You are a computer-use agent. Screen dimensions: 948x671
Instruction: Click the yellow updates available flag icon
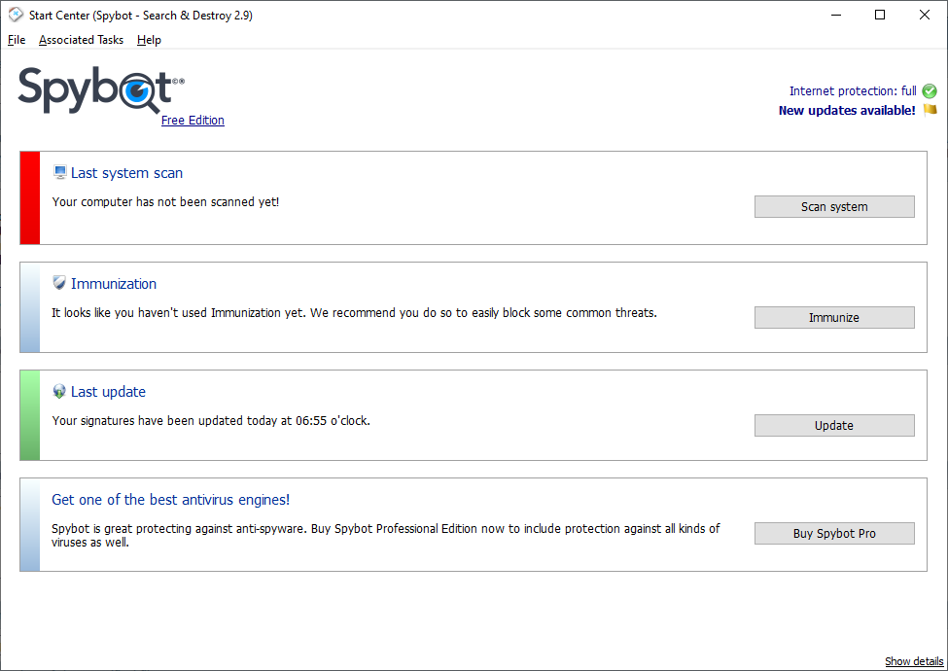(x=930, y=110)
